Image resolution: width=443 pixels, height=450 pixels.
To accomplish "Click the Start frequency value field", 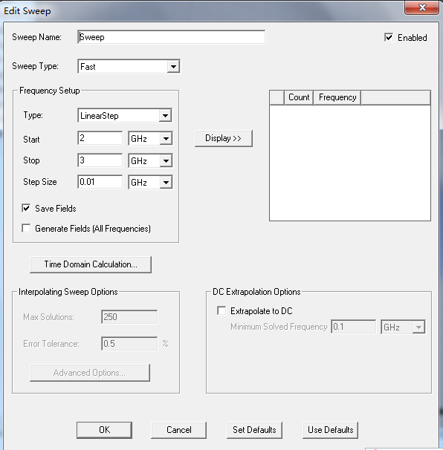I will pos(100,138).
